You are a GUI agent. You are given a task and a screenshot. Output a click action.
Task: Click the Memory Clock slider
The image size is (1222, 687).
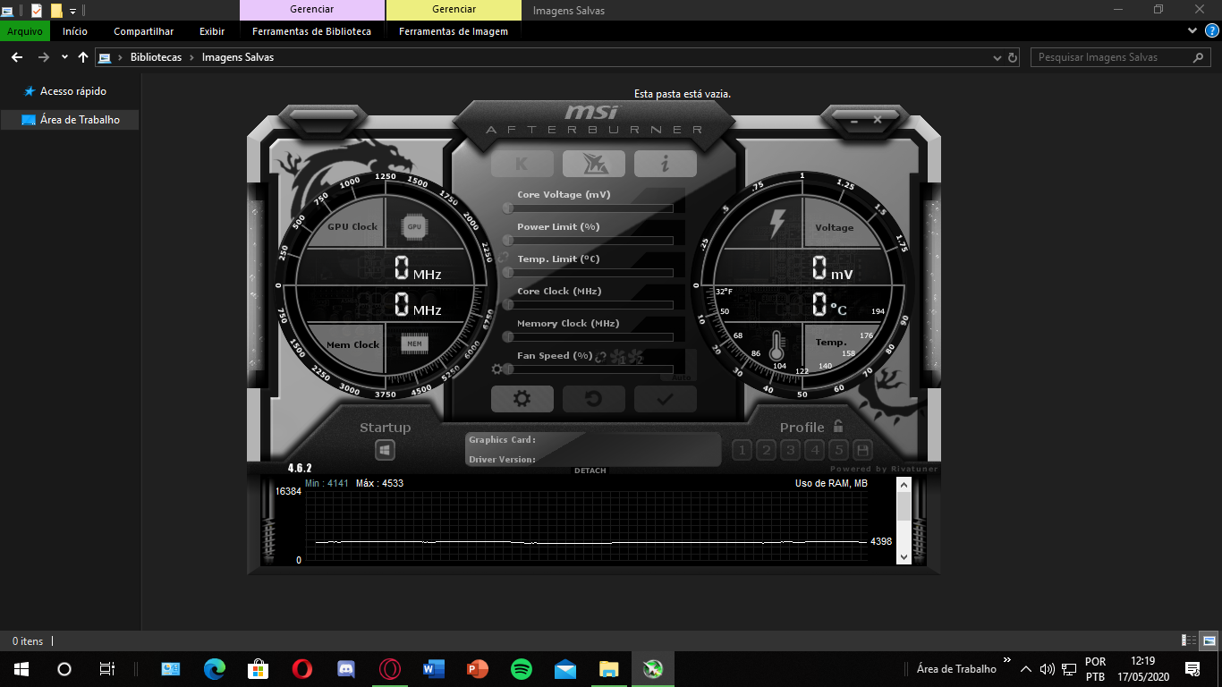[x=589, y=337]
